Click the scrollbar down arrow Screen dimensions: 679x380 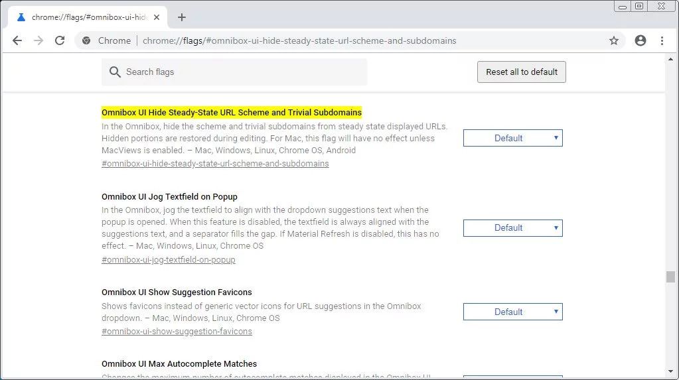coord(671,371)
